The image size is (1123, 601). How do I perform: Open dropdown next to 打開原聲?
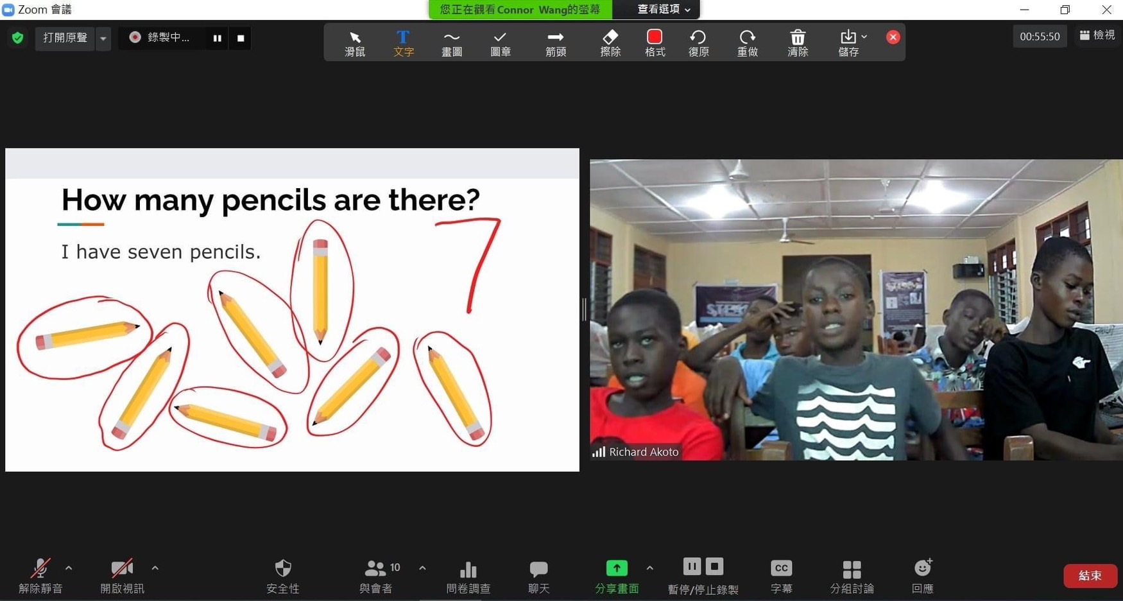(103, 39)
